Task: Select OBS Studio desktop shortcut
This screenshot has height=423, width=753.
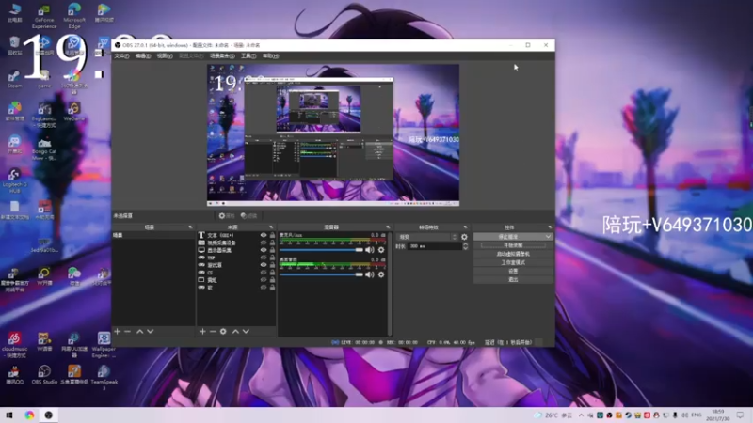Action: tap(44, 374)
